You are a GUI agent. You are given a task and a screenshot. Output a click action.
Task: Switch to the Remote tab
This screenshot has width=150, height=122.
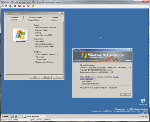click(55, 17)
